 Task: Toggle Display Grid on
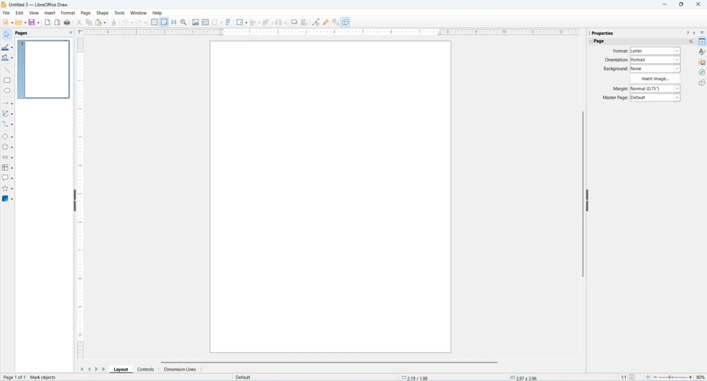154,22
